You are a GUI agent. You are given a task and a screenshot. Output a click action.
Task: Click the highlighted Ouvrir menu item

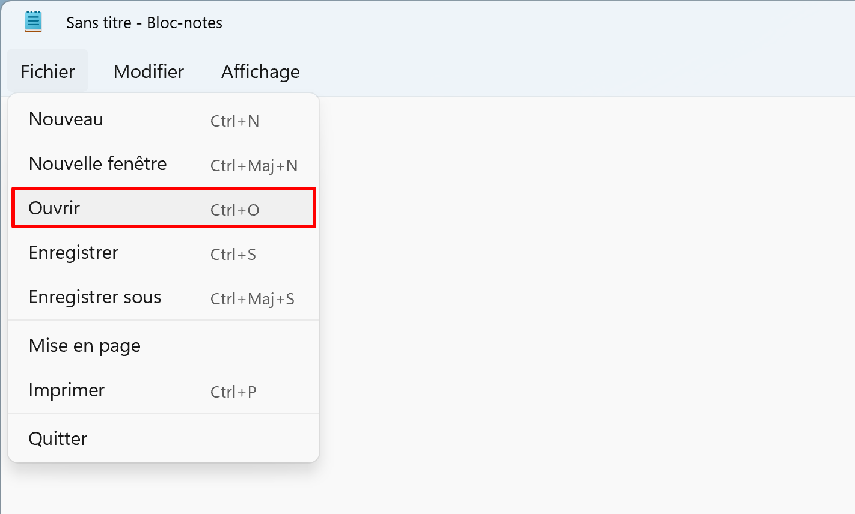point(164,208)
